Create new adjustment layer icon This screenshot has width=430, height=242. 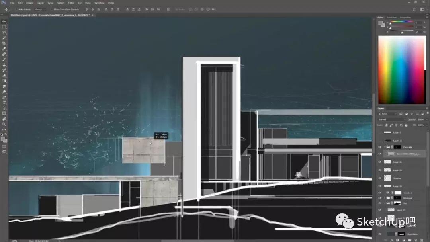[x=404, y=240]
